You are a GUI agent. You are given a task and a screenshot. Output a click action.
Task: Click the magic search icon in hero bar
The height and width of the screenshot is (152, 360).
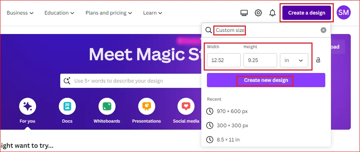(x=67, y=81)
